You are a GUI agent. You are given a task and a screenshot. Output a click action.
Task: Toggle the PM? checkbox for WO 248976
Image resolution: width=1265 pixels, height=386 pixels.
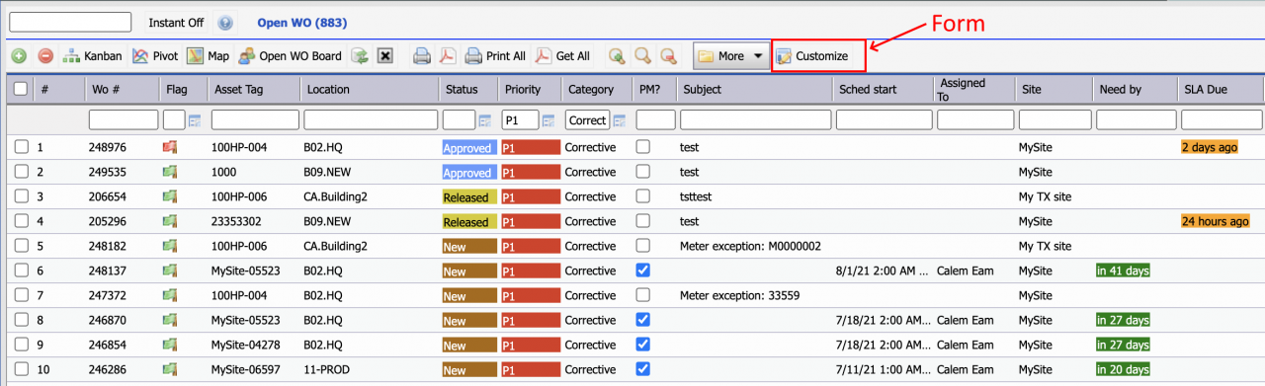click(643, 147)
